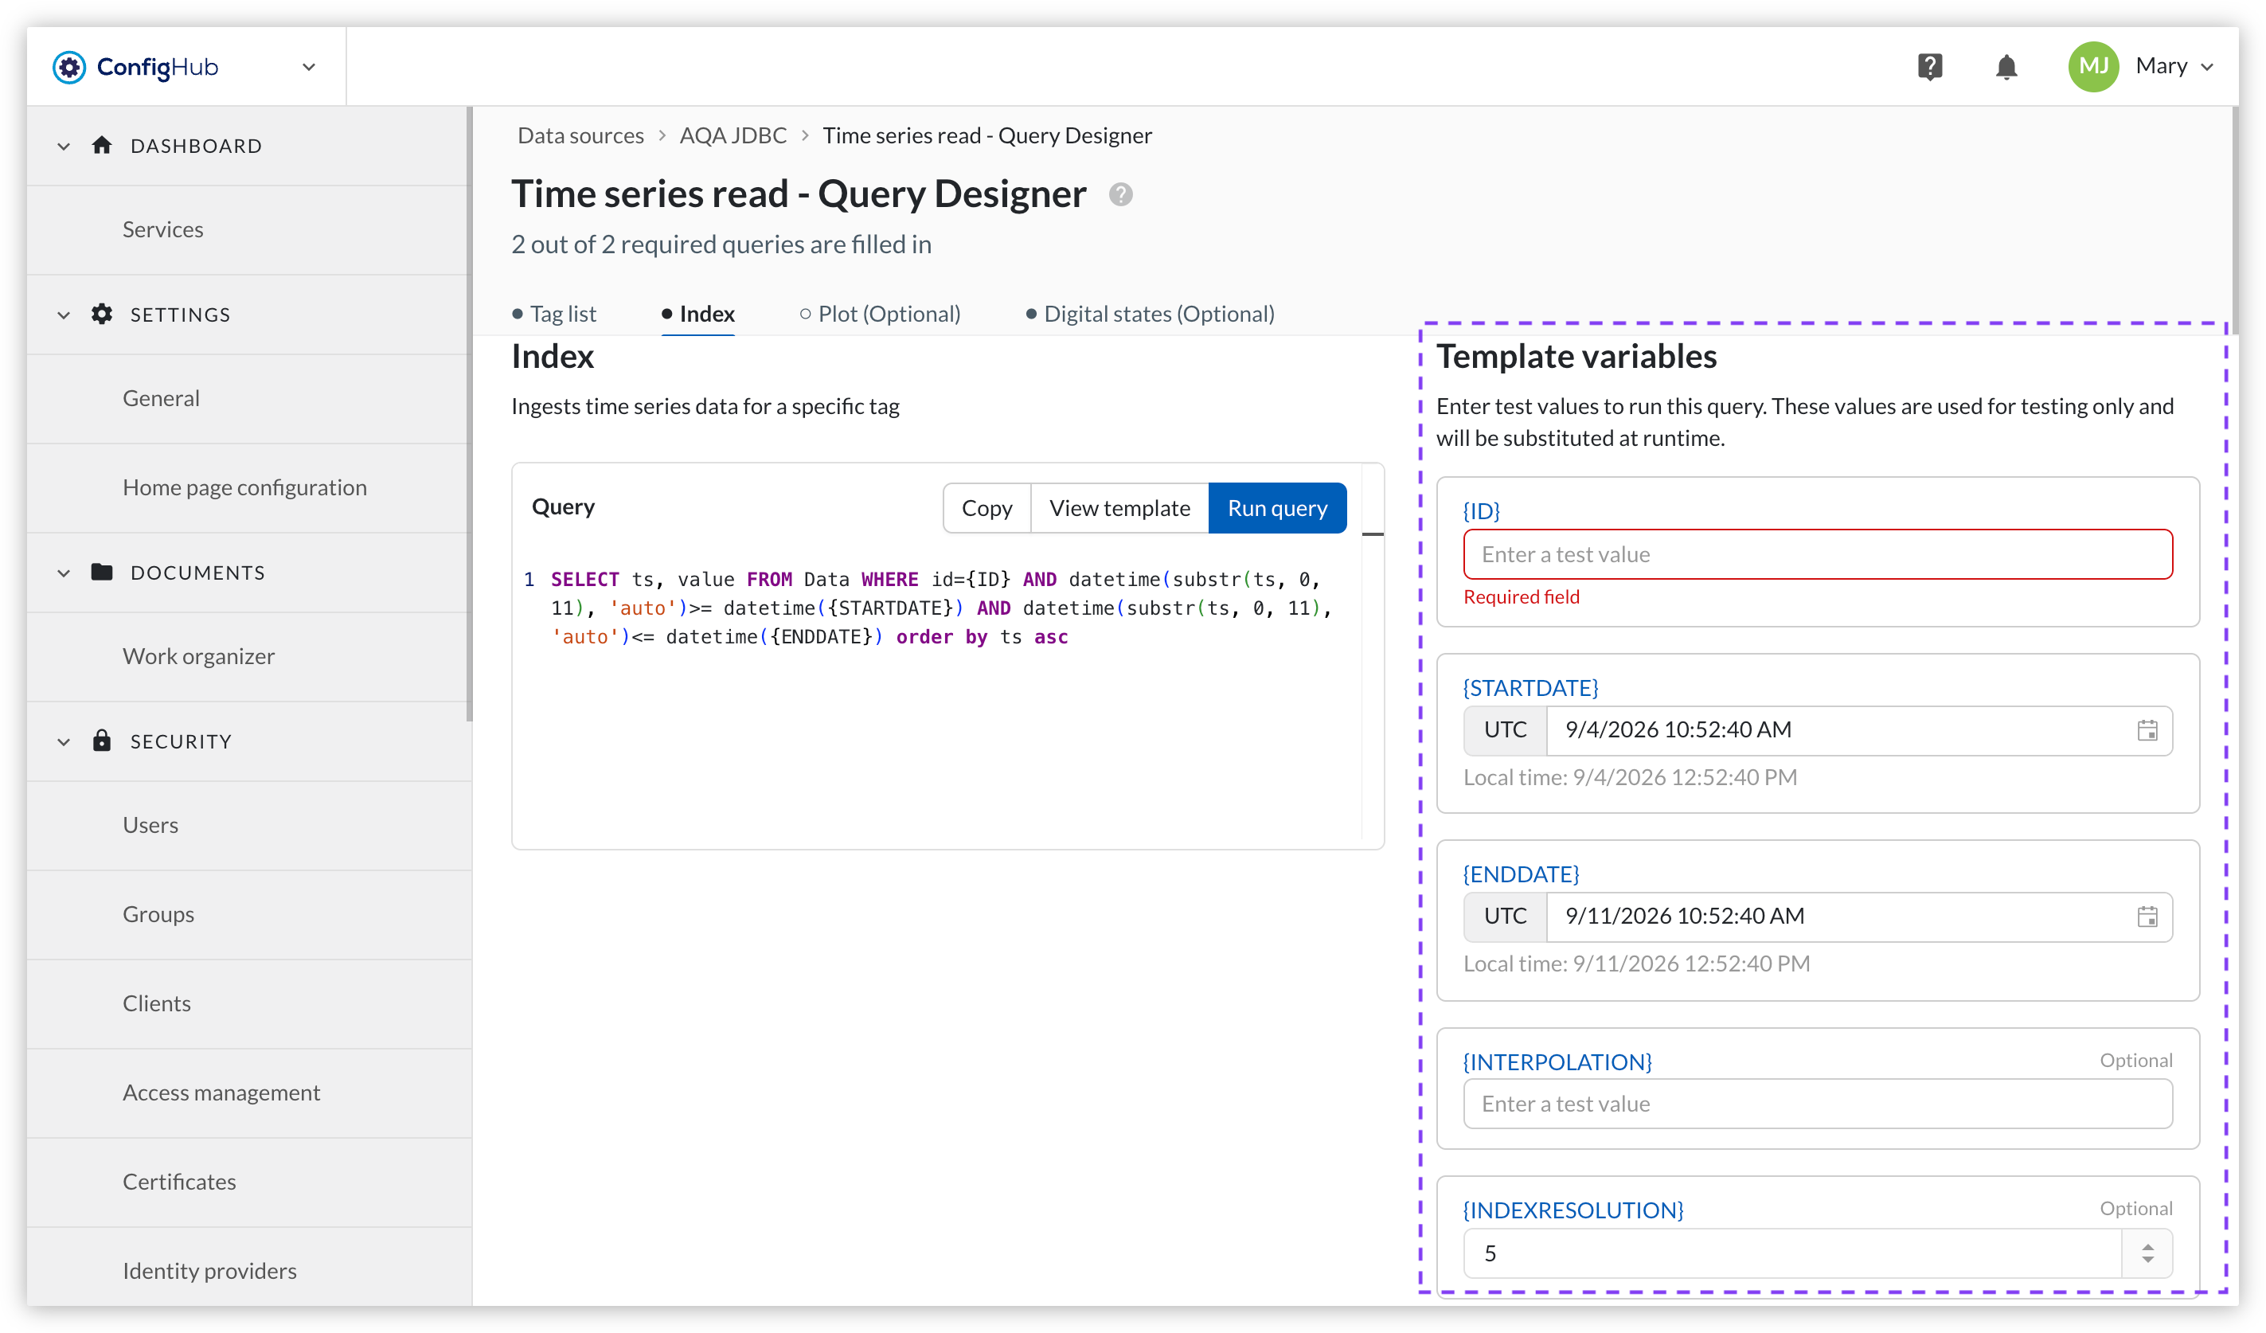Click the MJ user avatar

2093,67
